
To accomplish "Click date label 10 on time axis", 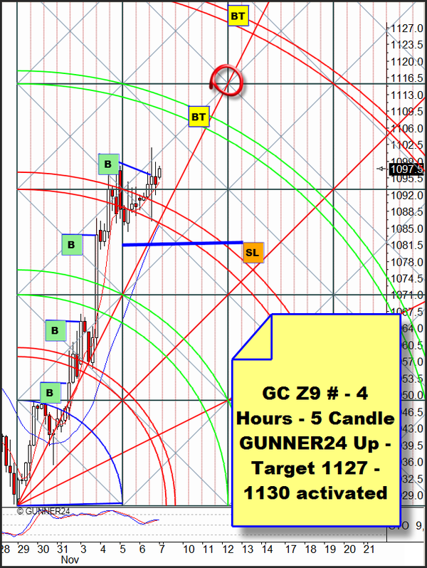I will pos(189,549).
